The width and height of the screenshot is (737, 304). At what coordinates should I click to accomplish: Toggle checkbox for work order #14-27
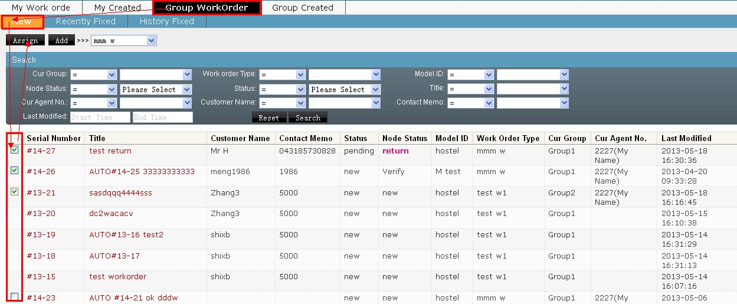coord(15,150)
